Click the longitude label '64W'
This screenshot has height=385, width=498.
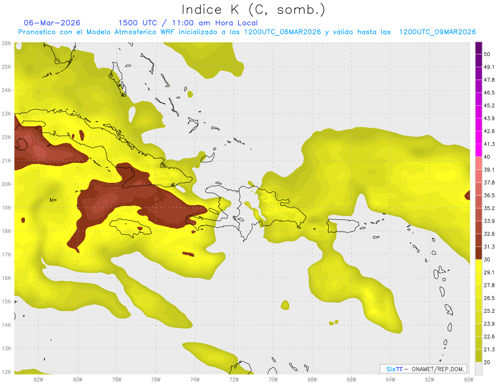click(x=391, y=379)
